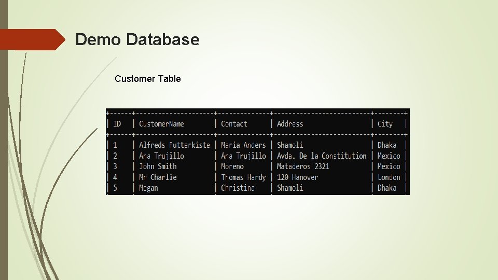Click the 'London' city cell
Screen dimensions: 498x280
coord(389,177)
